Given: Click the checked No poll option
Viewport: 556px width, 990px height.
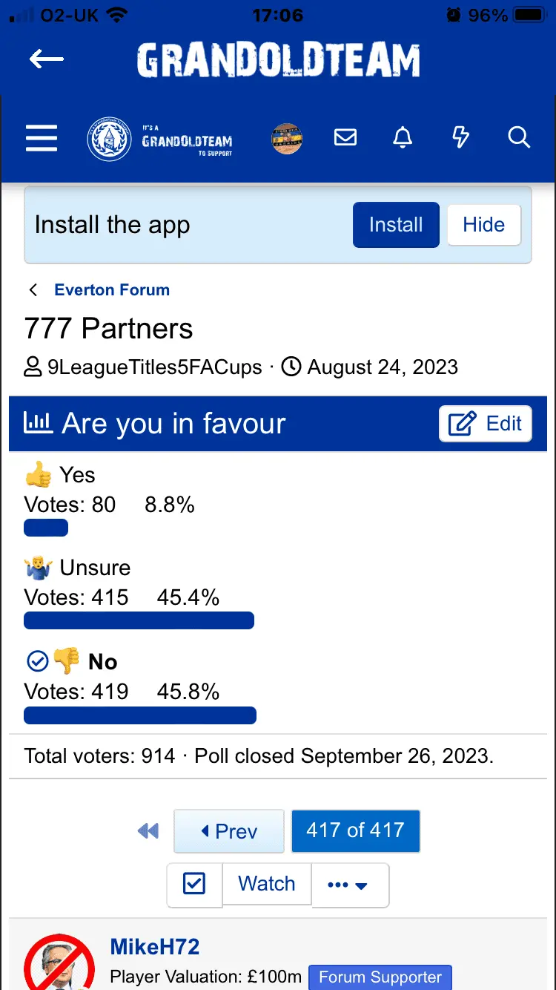Looking at the screenshot, I should coord(102,661).
